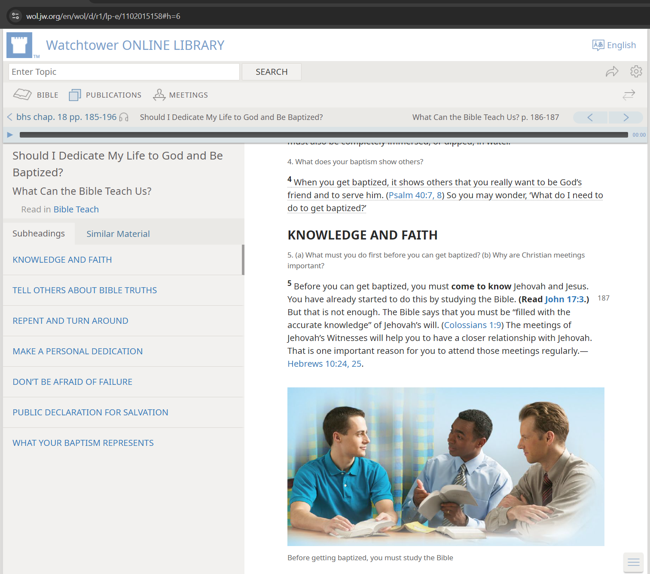Viewport: 650px width, 574px height.
Task: Open the Colossians 1:9 scripture link
Action: pyautogui.click(x=472, y=325)
